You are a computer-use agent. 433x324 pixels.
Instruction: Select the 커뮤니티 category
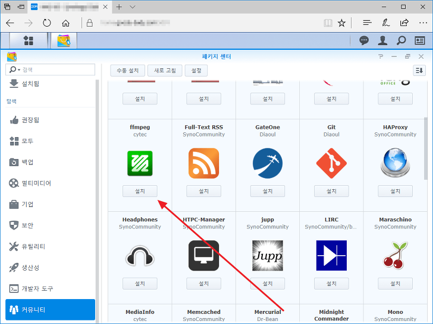pyautogui.click(x=50, y=310)
